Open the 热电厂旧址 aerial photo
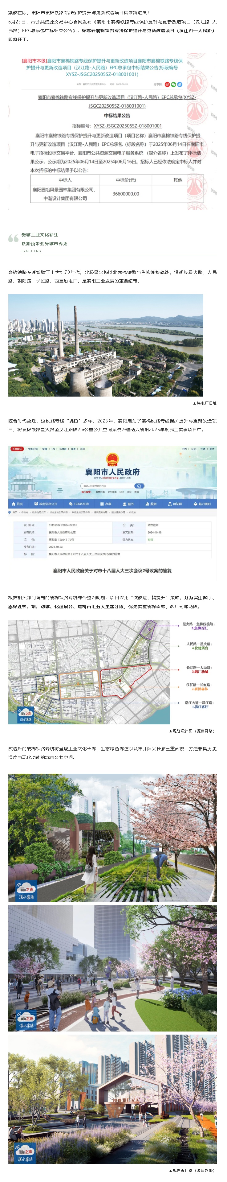This screenshot has width=227, height=1182. click(106, 345)
